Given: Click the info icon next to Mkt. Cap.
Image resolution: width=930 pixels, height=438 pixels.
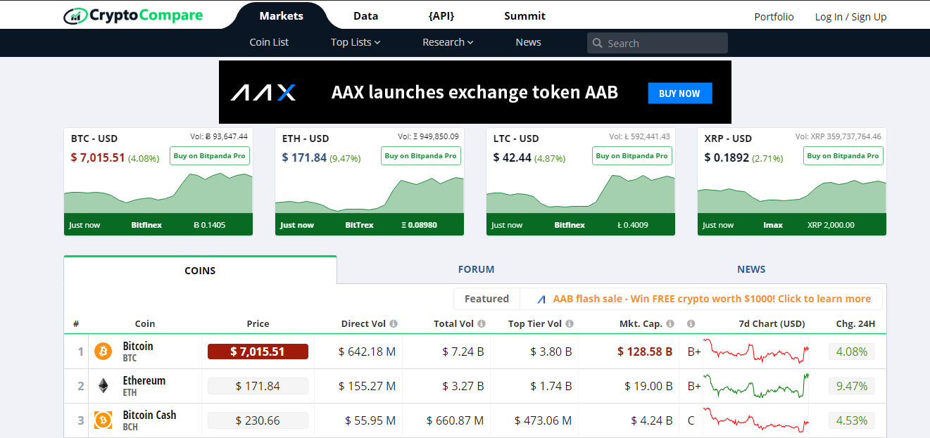Looking at the screenshot, I should (670, 324).
